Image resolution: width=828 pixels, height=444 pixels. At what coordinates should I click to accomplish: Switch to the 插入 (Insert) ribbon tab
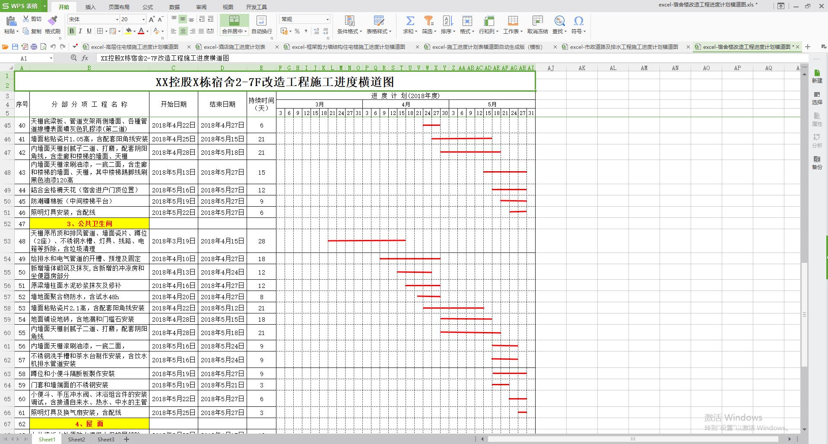click(x=90, y=7)
